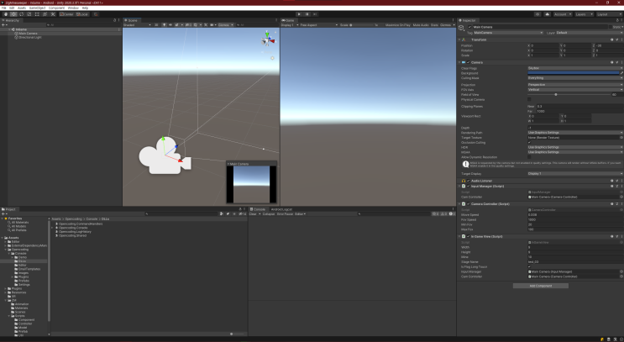Screen dimensions: 624x342
Task: Select the Rotate tool in toolbar
Action: (x=21, y=14)
